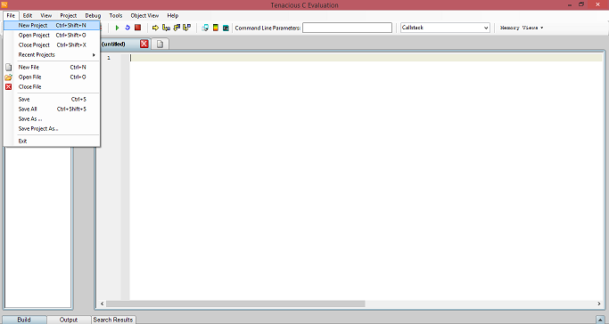Image resolution: width=609 pixels, height=324 pixels.
Task: Click Save As... menu entry
Action: pyautogui.click(x=52, y=119)
